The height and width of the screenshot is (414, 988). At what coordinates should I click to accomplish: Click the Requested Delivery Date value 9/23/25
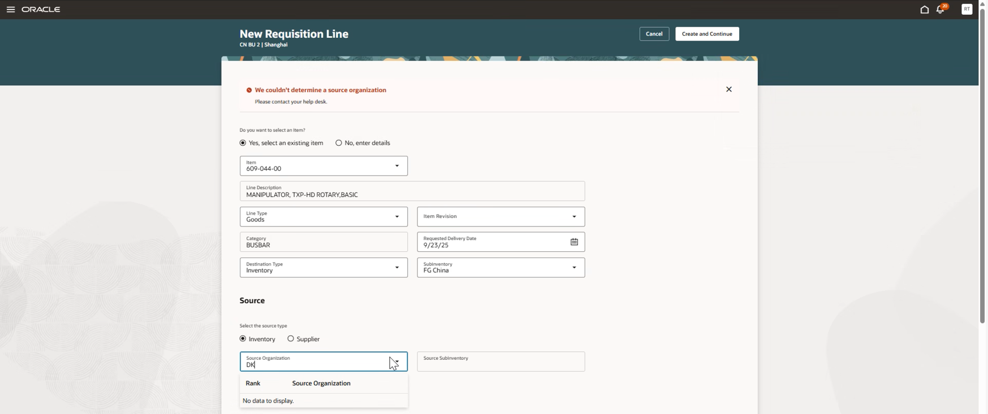click(436, 245)
